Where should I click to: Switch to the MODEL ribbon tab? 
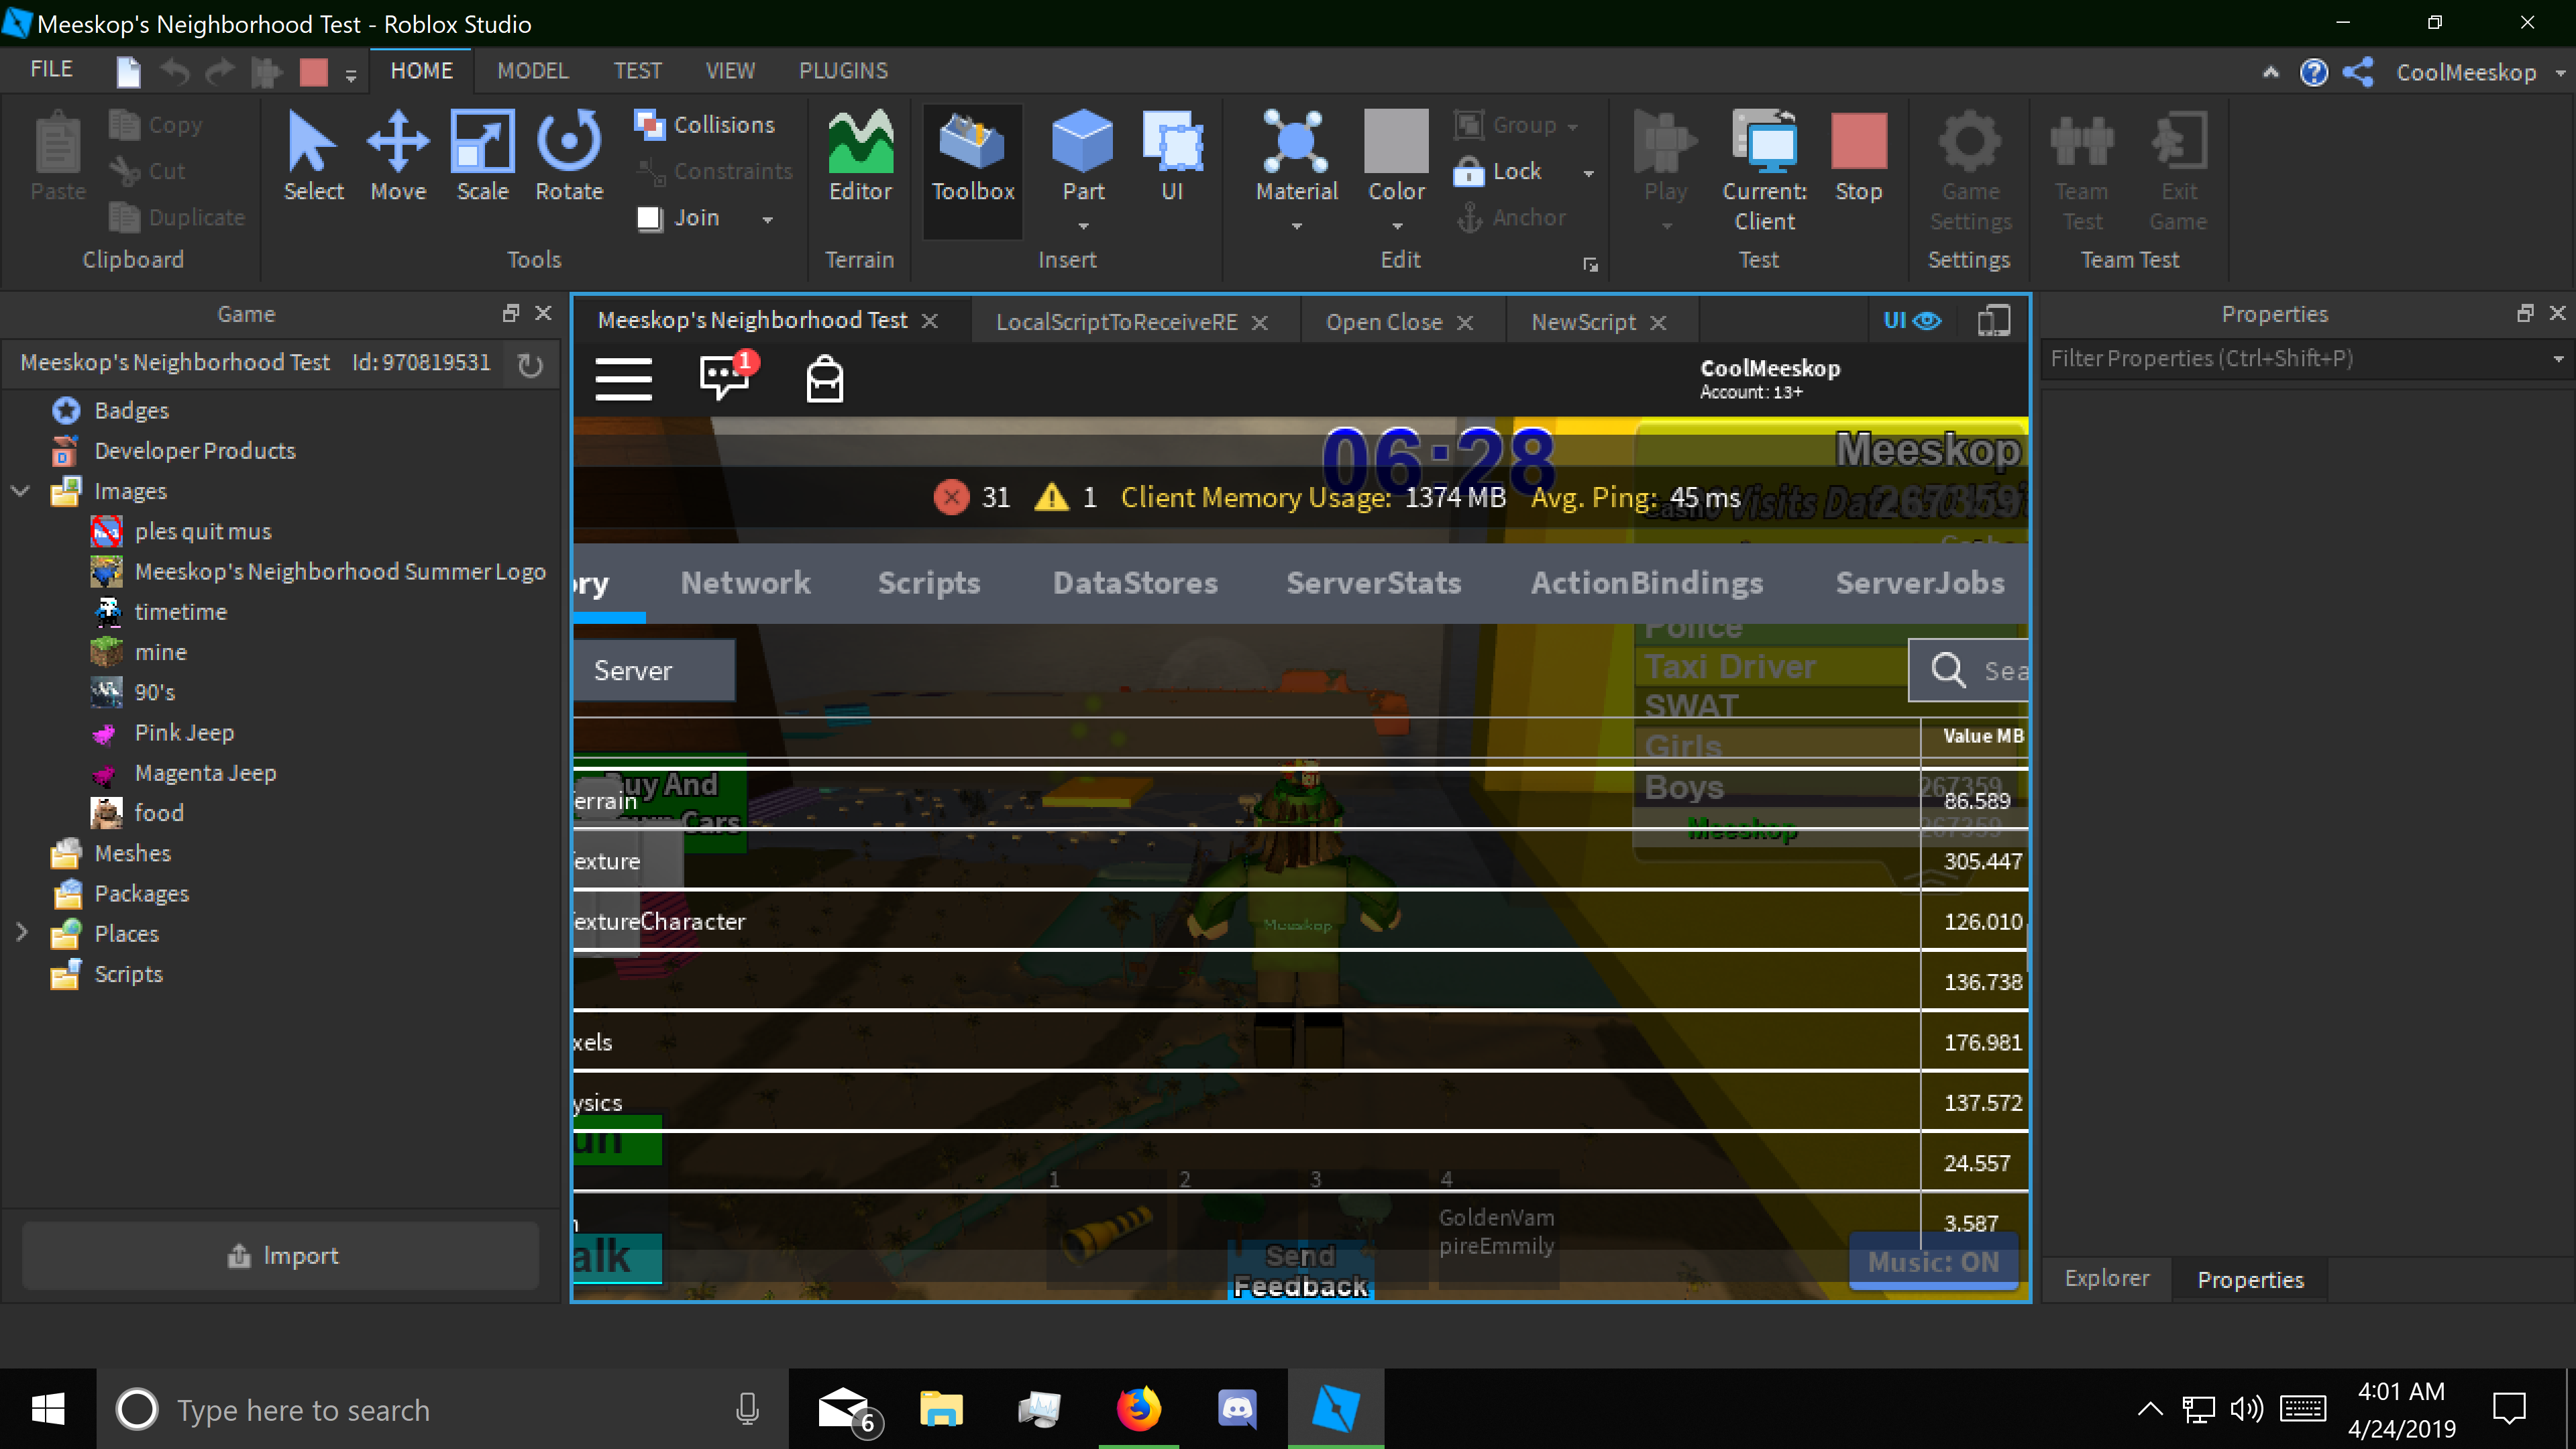pos(533,70)
